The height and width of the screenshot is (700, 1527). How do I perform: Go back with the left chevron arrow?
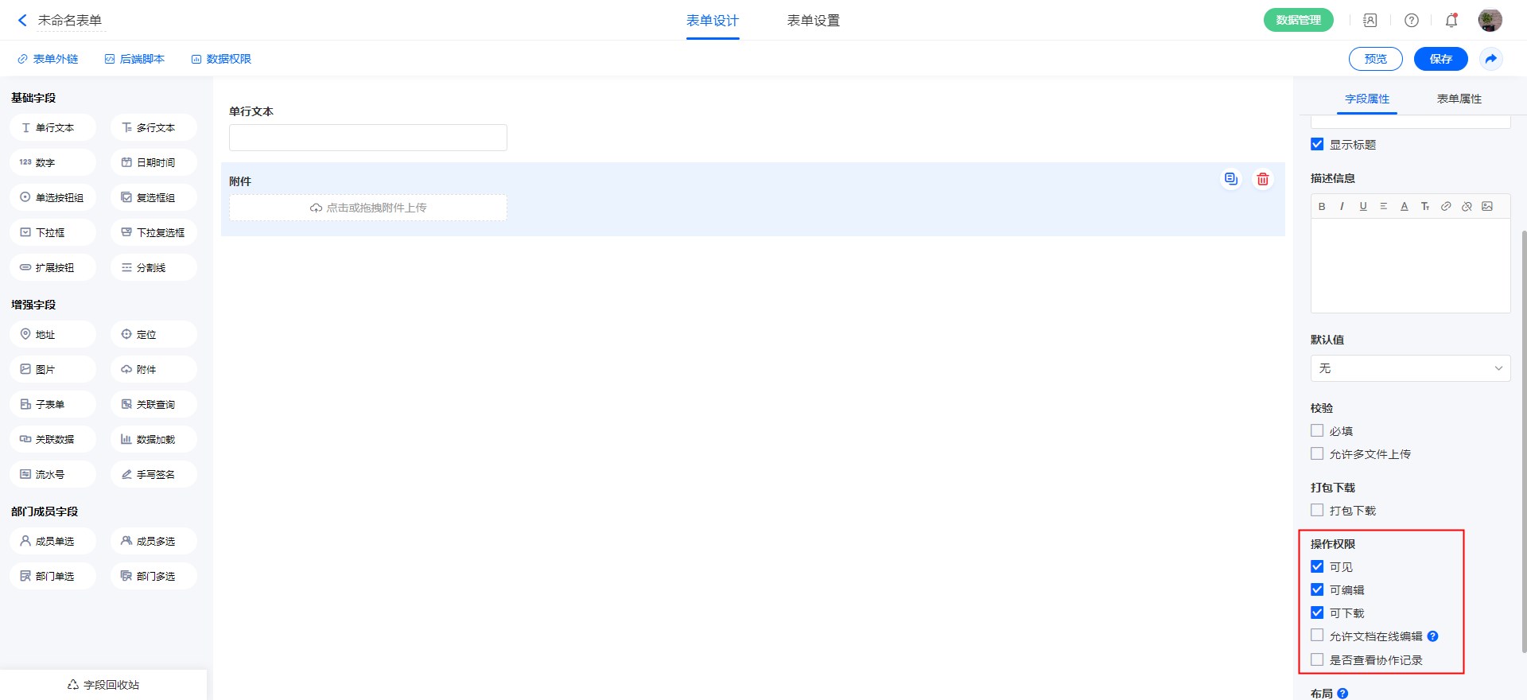22,21
